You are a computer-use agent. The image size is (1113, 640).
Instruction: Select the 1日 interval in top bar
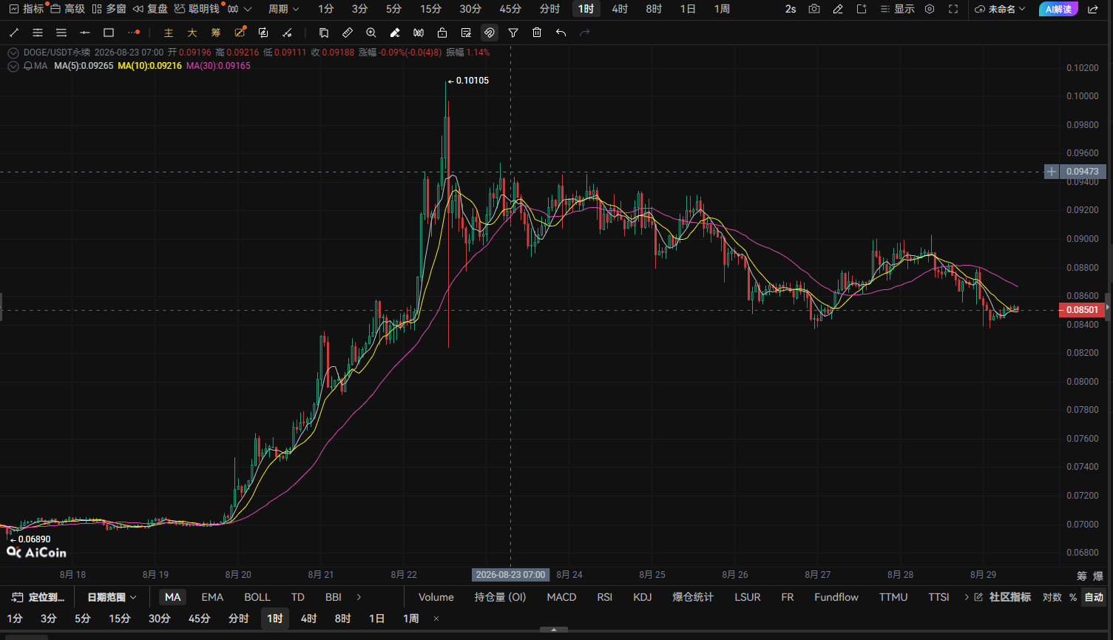coord(688,9)
